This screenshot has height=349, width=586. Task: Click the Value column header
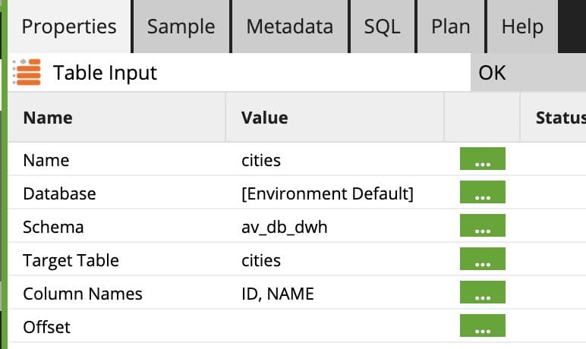(264, 118)
